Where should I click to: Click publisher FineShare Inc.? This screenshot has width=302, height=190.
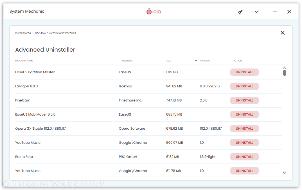[x=130, y=100]
